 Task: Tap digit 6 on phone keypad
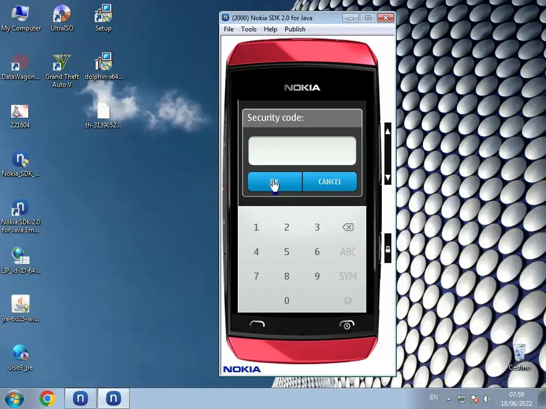tap(317, 252)
